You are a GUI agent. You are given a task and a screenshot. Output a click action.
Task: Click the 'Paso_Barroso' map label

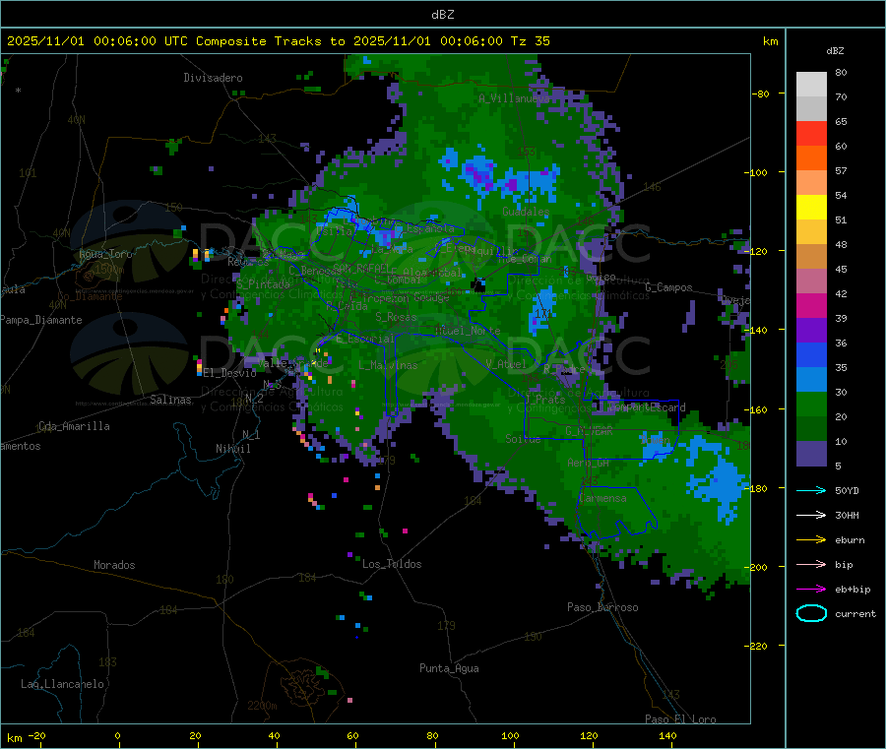pyautogui.click(x=602, y=608)
